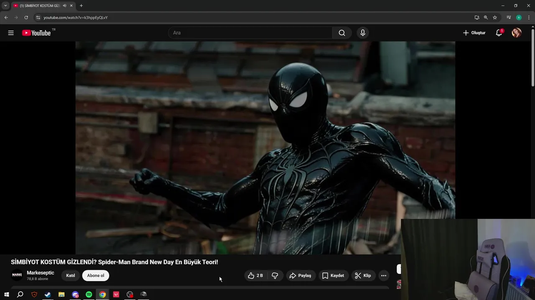This screenshot has width=535, height=300.
Task: Switch to Chrome in the taskbar
Action: (102, 295)
